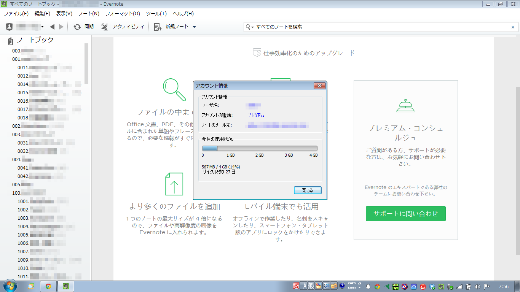Image resolution: width=520 pixels, height=292 pixels.
Task: Create a new note via 新規ノート icon
Action: point(158,27)
